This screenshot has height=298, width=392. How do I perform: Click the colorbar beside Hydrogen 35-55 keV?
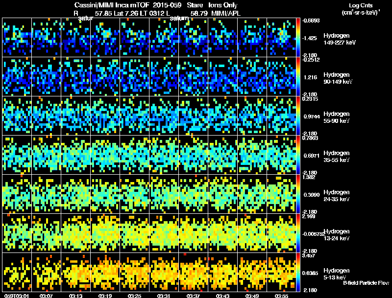(x=298, y=155)
